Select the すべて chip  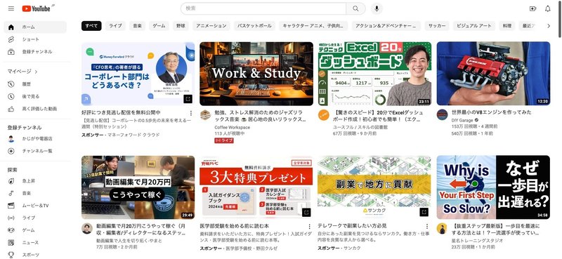pyautogui.click(x=91, y=26)
